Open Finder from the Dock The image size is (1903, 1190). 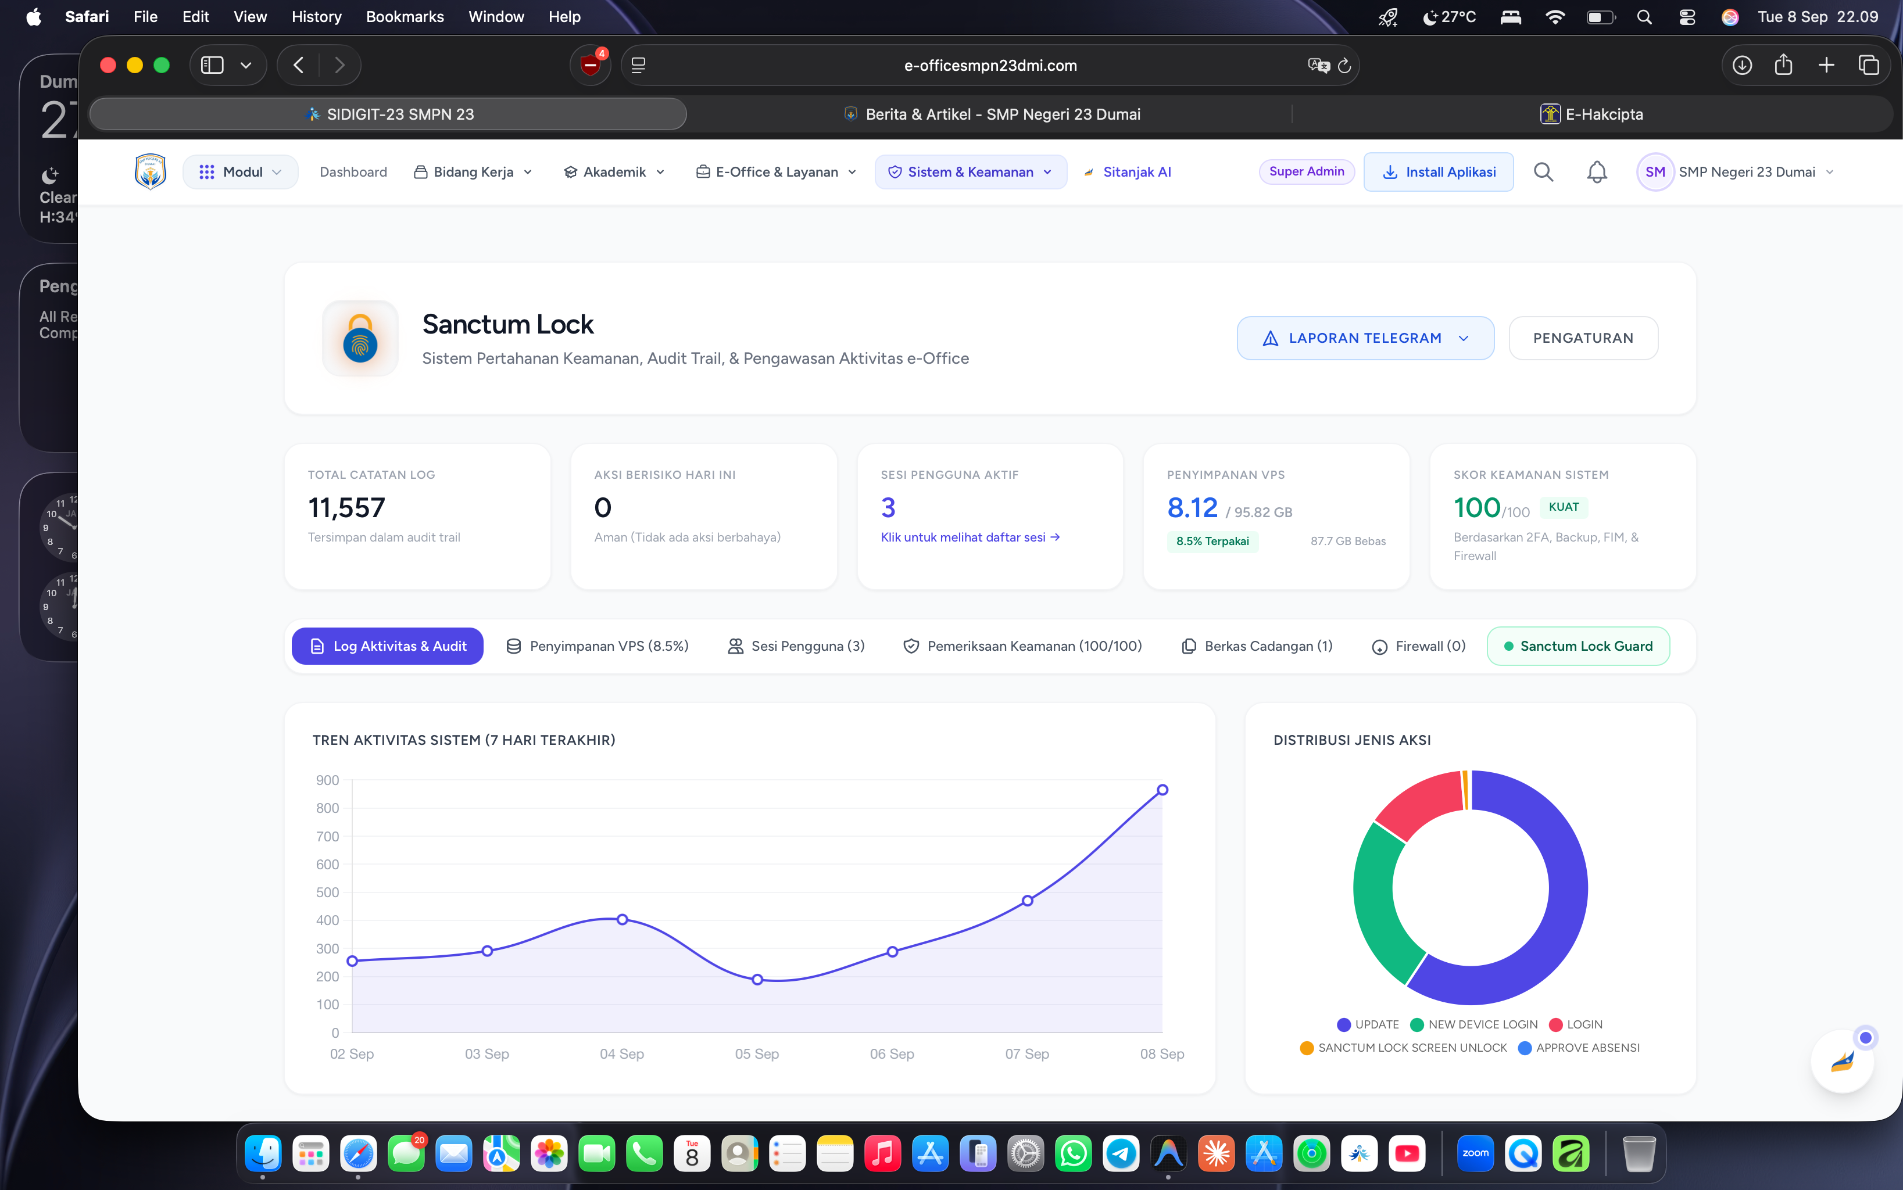tap(263, 1154)
